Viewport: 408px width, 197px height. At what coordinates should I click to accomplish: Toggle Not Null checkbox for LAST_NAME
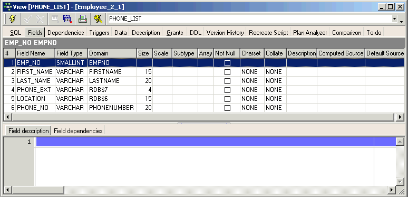click(227, 81)
